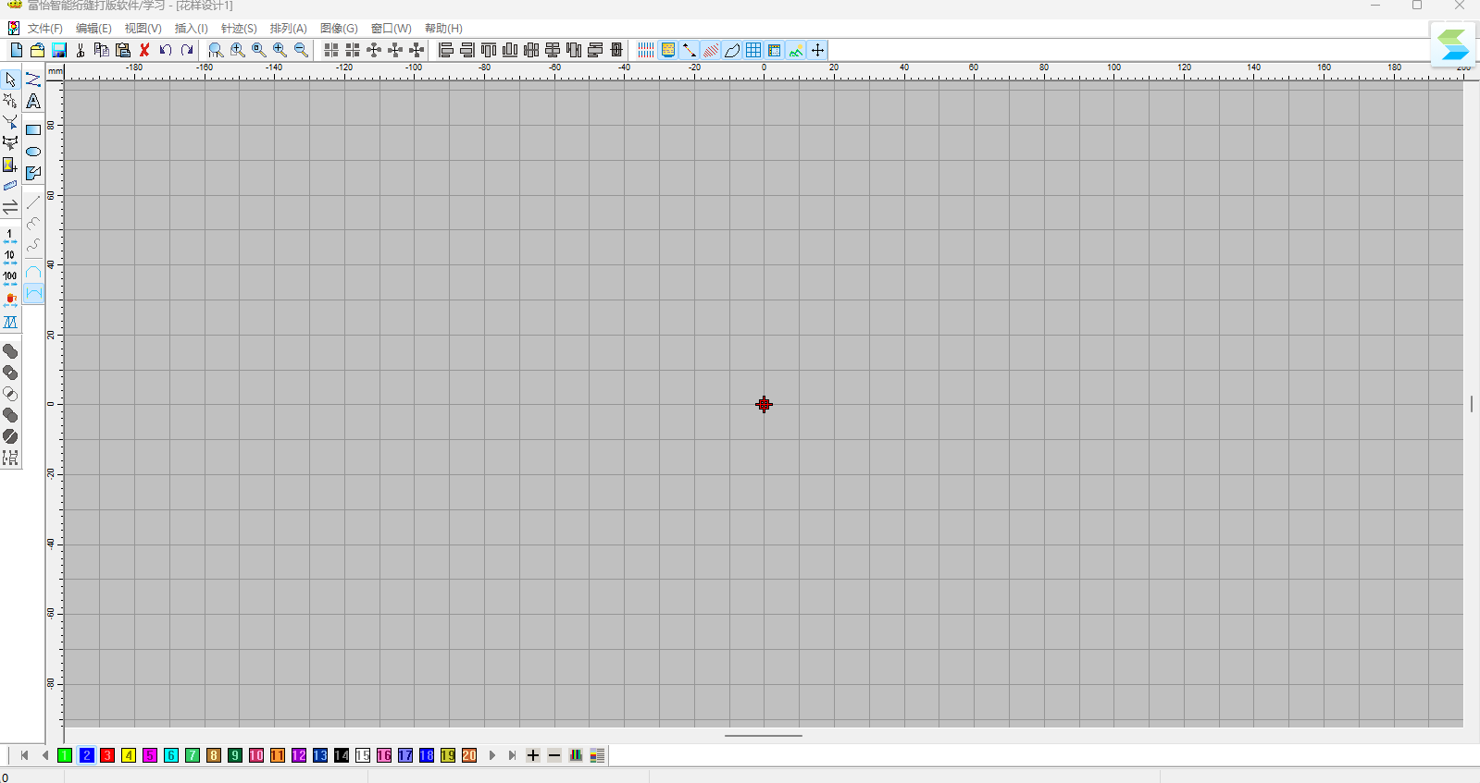Open the 帮助(H) menu
Image resolution: width=1480 pixels, height=783 pixels.
coord(443,29)
